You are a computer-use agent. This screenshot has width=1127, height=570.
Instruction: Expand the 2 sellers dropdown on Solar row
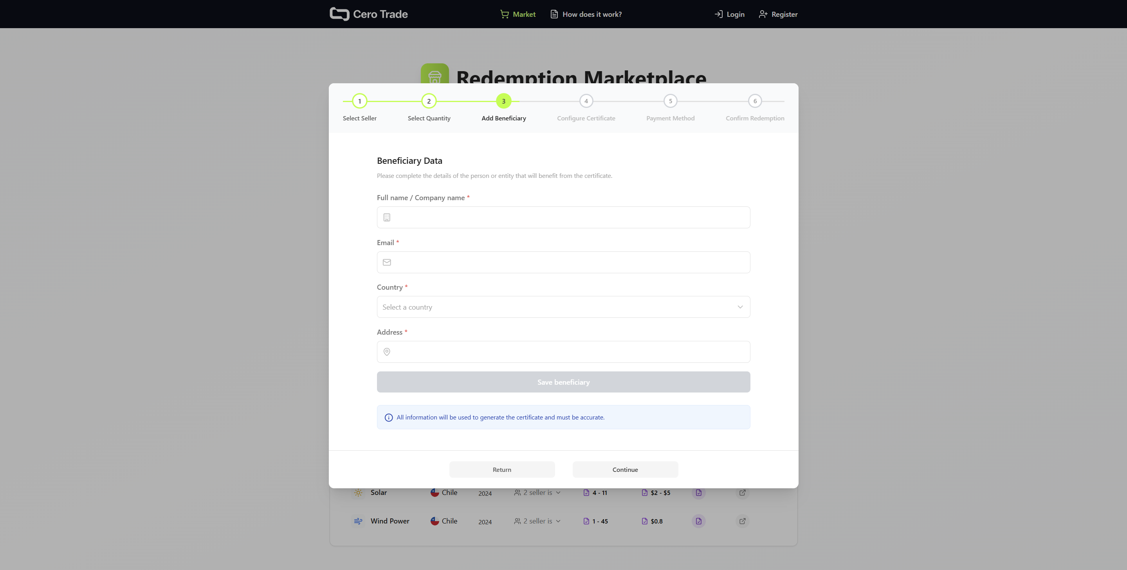[558, 492]
